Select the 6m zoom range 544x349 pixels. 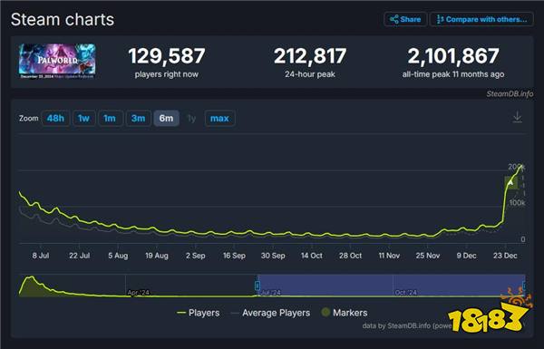pos(166,119)
